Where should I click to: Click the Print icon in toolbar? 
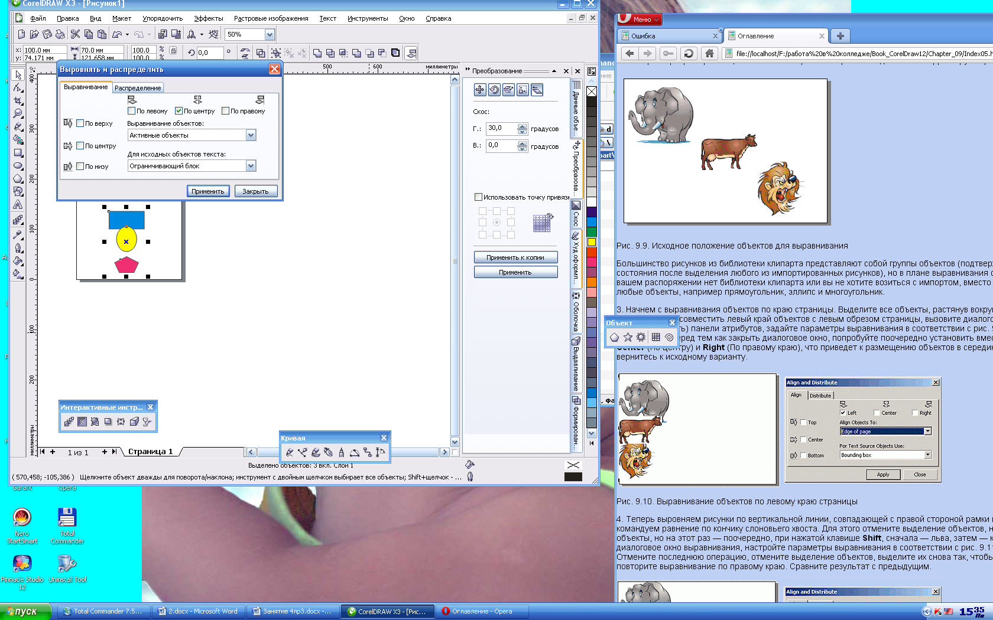pyautogui.click(x=60, y=34)
